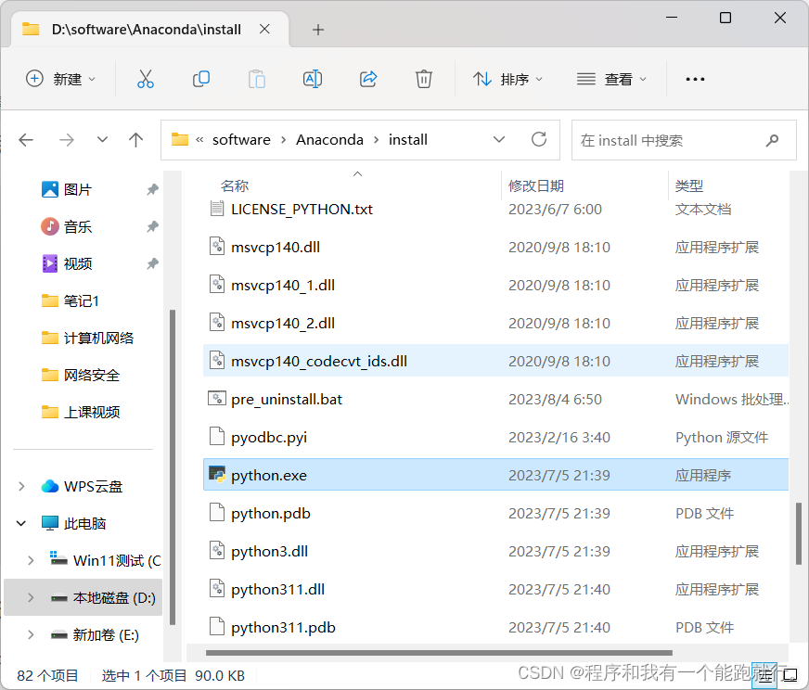The width and height of the screenshot is (809, 690).
Task: Unpin 音乐 using its pin icon
Action: (152, 226)
